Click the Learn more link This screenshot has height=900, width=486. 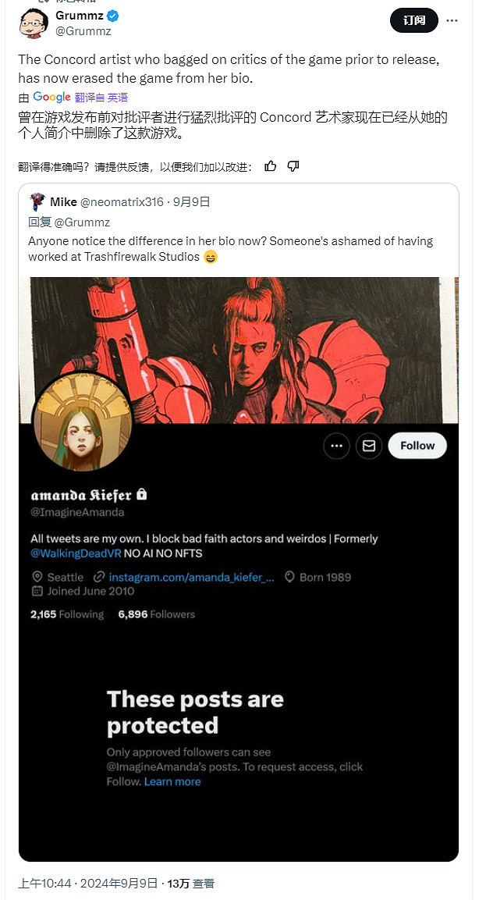pos(172,781)
